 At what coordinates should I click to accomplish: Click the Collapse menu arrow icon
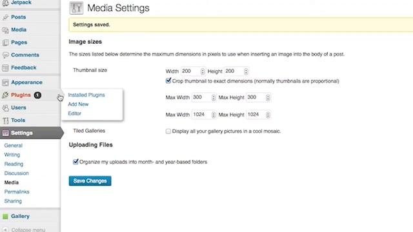[x=5, y=229]
